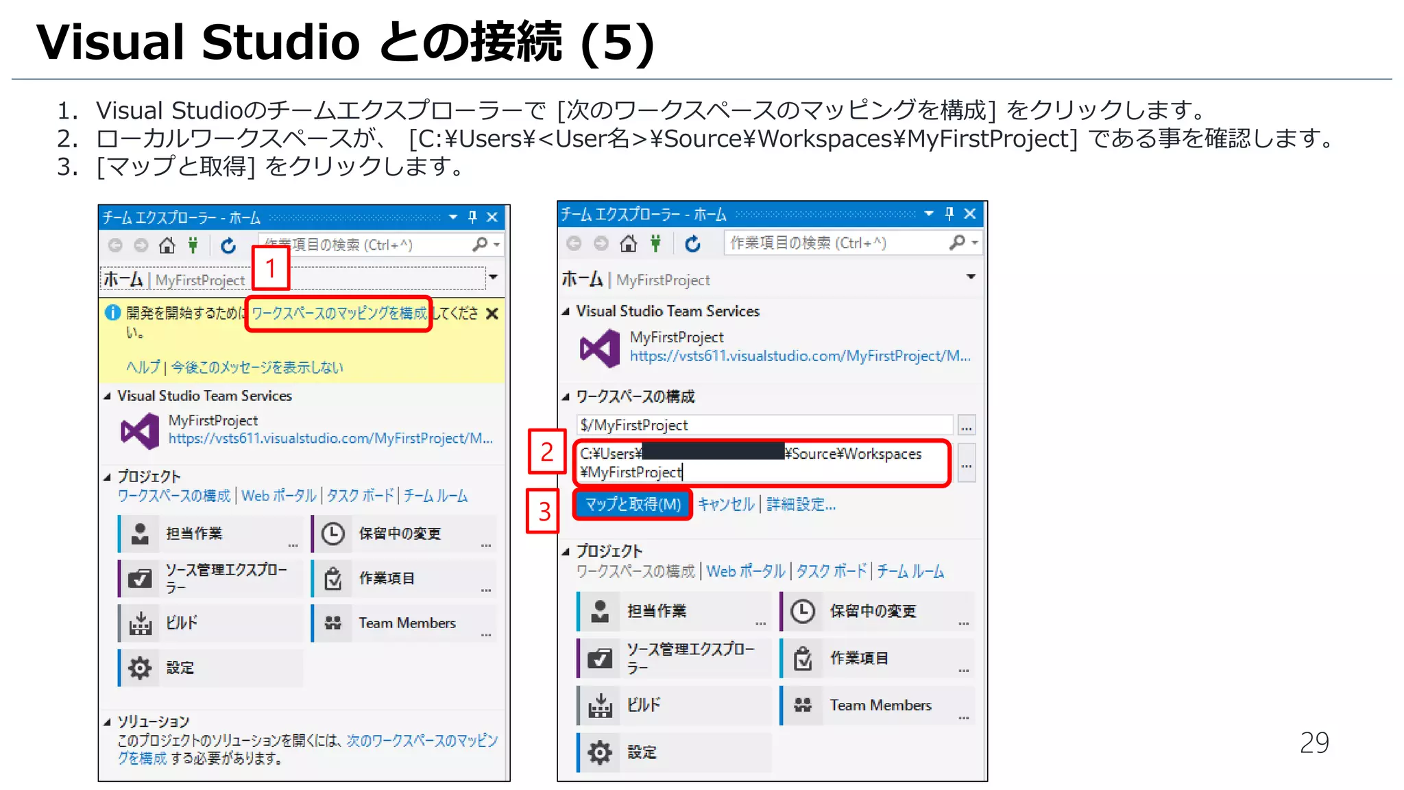Go forward in the right Team Explorer panel
Image resolution: width=1404 pixels, height=790 pixels.
pyautogui.click(x=601, y=243)
